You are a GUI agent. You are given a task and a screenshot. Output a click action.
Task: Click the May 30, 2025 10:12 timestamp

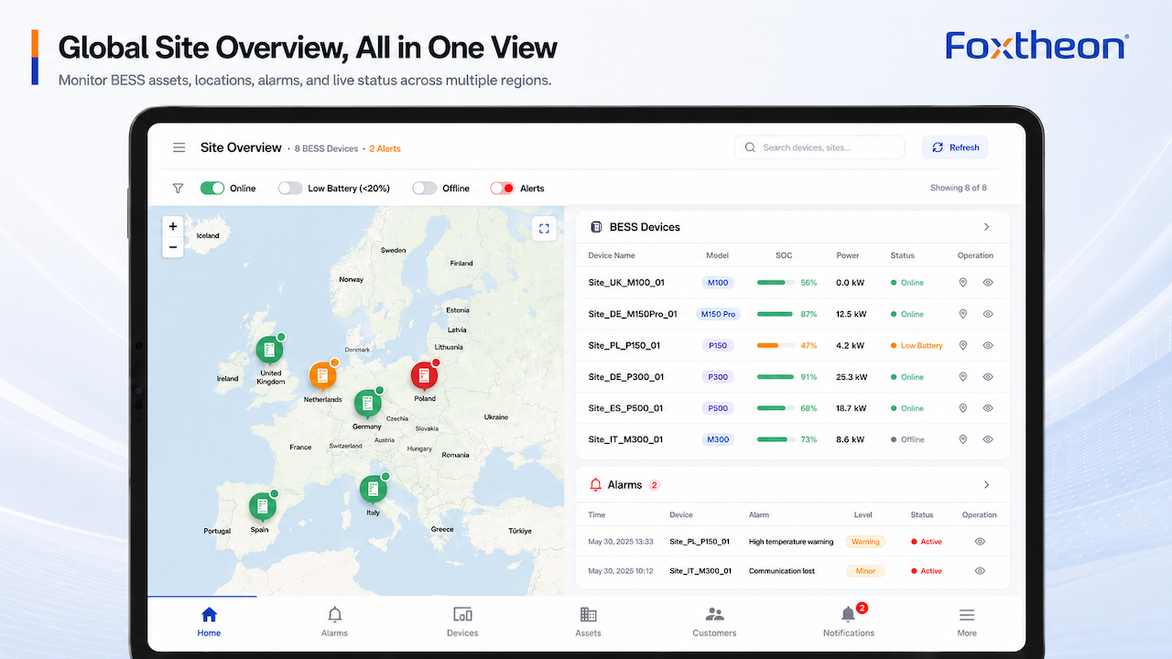(620, 571)
